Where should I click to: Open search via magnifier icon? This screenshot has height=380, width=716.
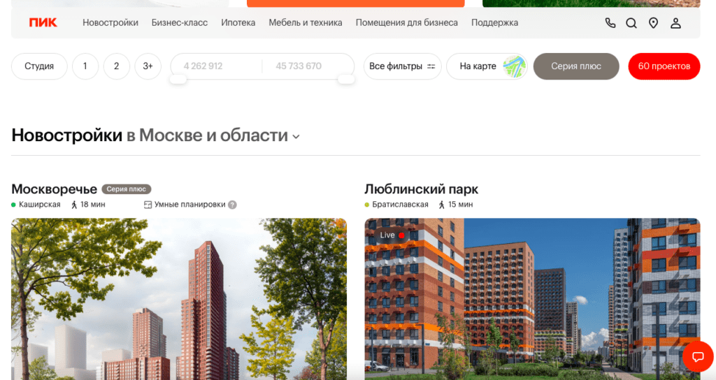point(631,23)
